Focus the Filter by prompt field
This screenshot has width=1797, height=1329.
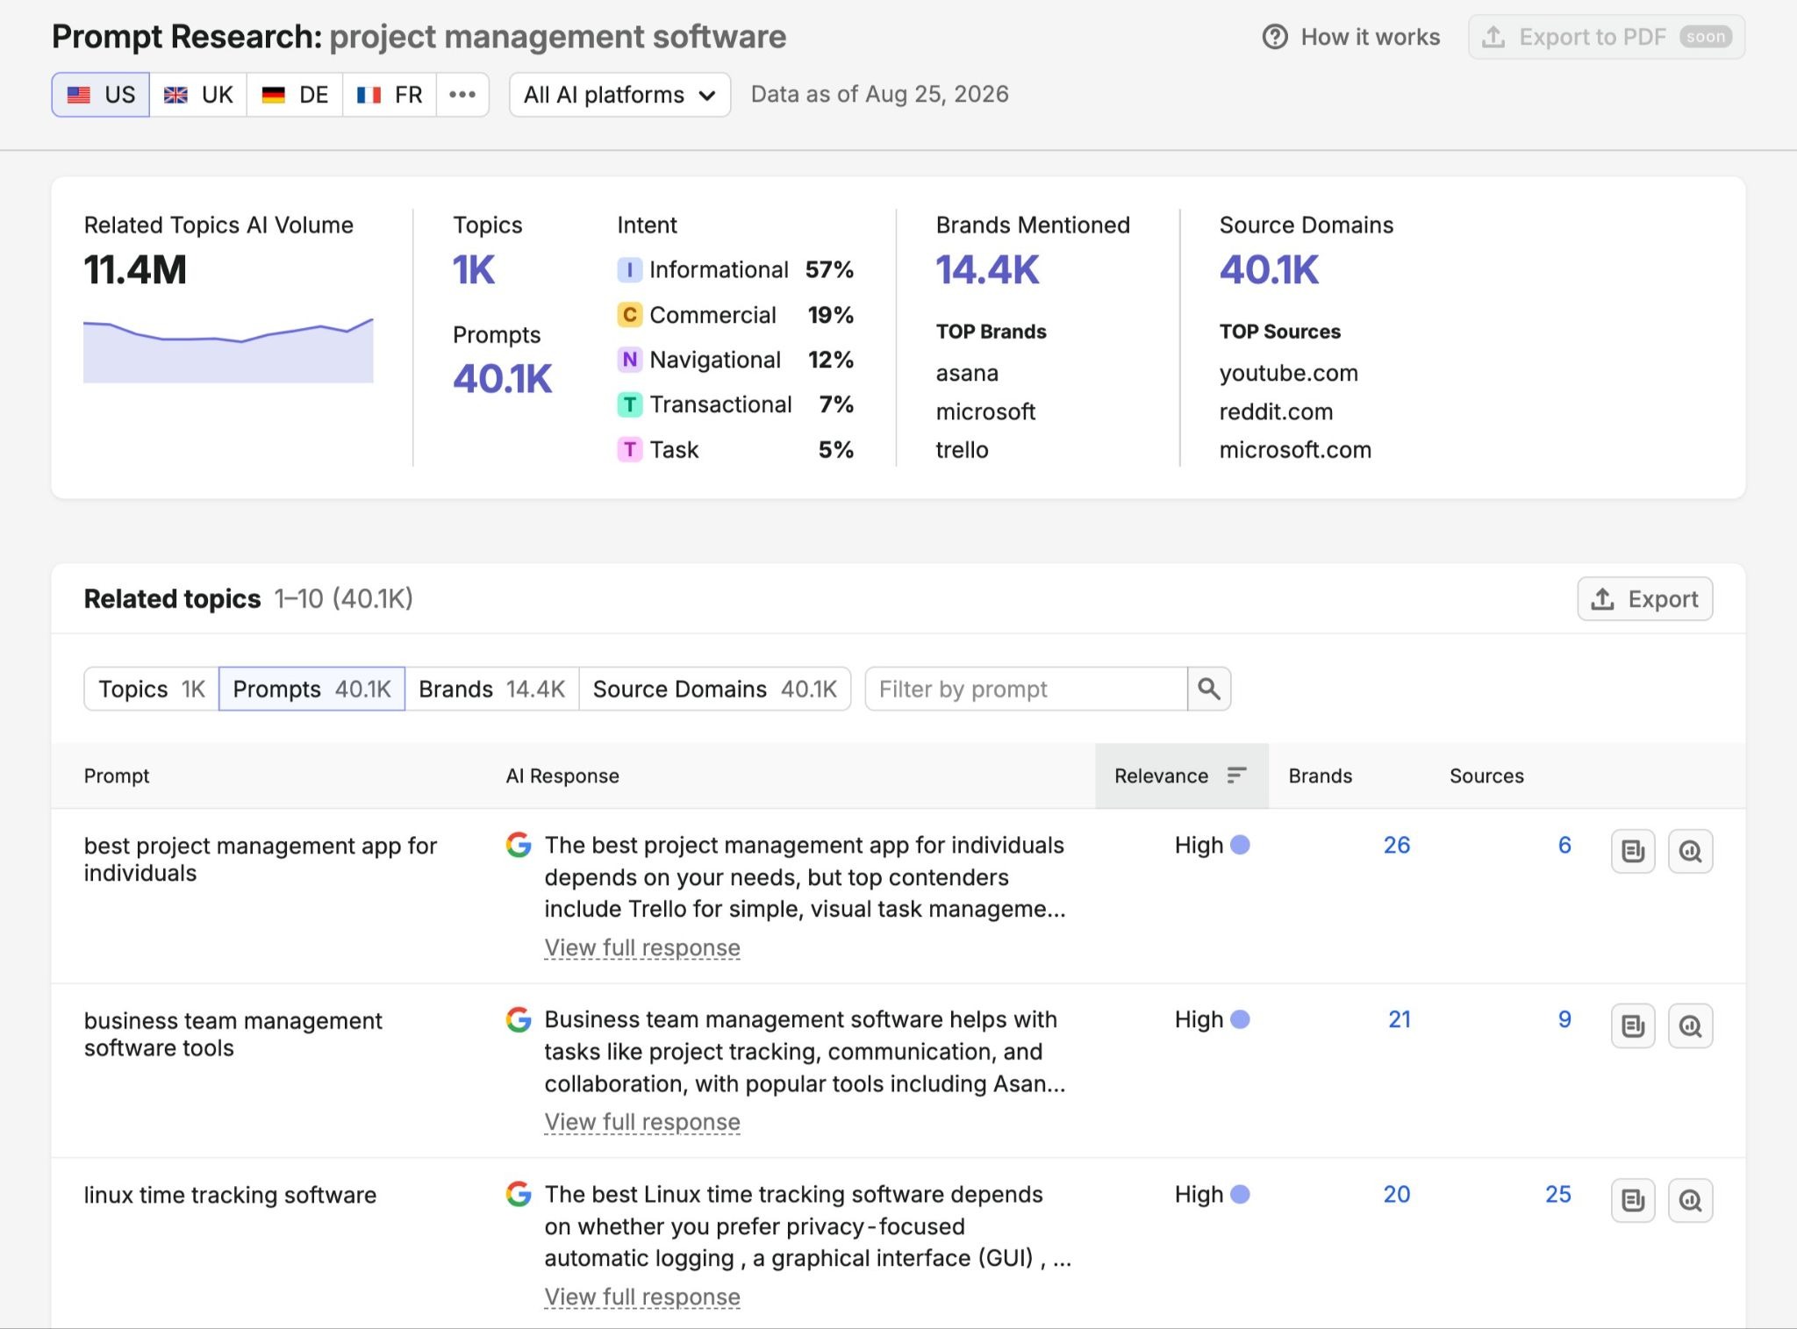1027,689
